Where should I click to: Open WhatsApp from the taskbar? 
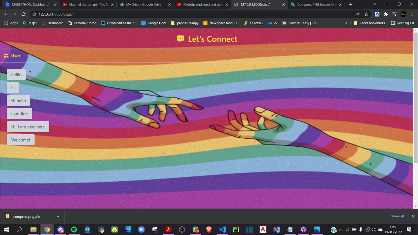(196, 229)
